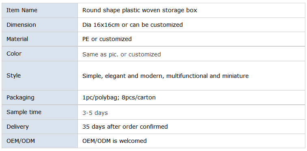The width and height of the screenshot is (307, 151).
Task: Click the Dimension label cell
Action: tap(40, 25)
